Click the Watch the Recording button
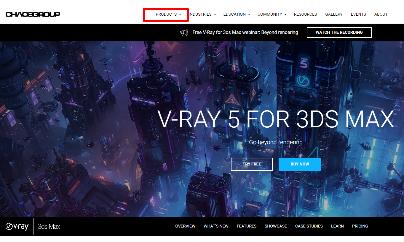Image resolution: width=404 pixels, height=242 pixels. [339, 33]
